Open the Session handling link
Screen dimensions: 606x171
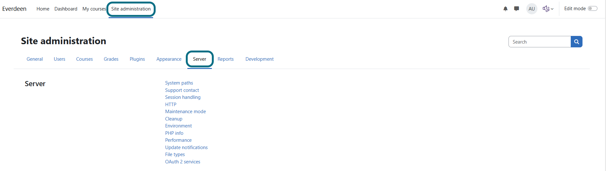(x=183, y=97)
